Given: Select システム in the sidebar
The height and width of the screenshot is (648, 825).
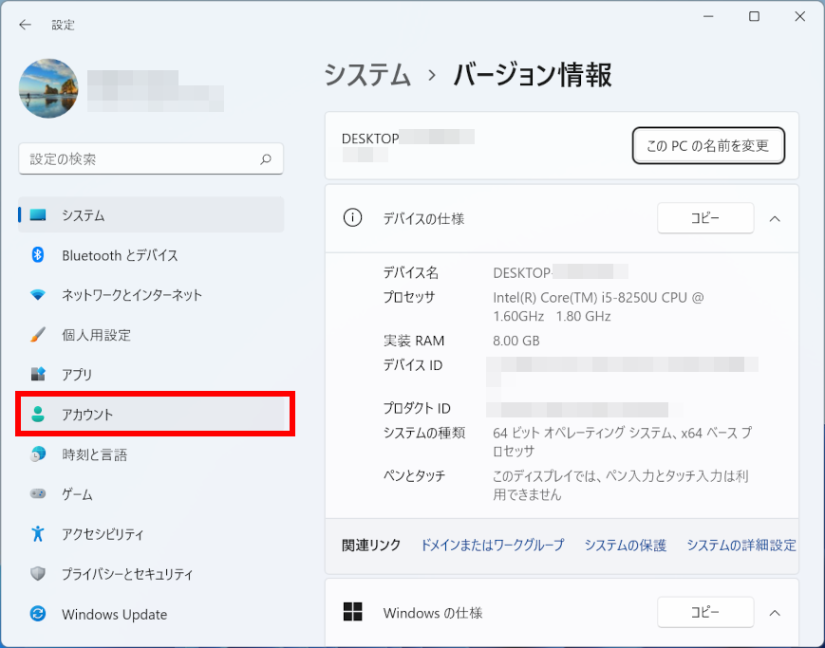Looking at the screenshot, I should (151, 215).
